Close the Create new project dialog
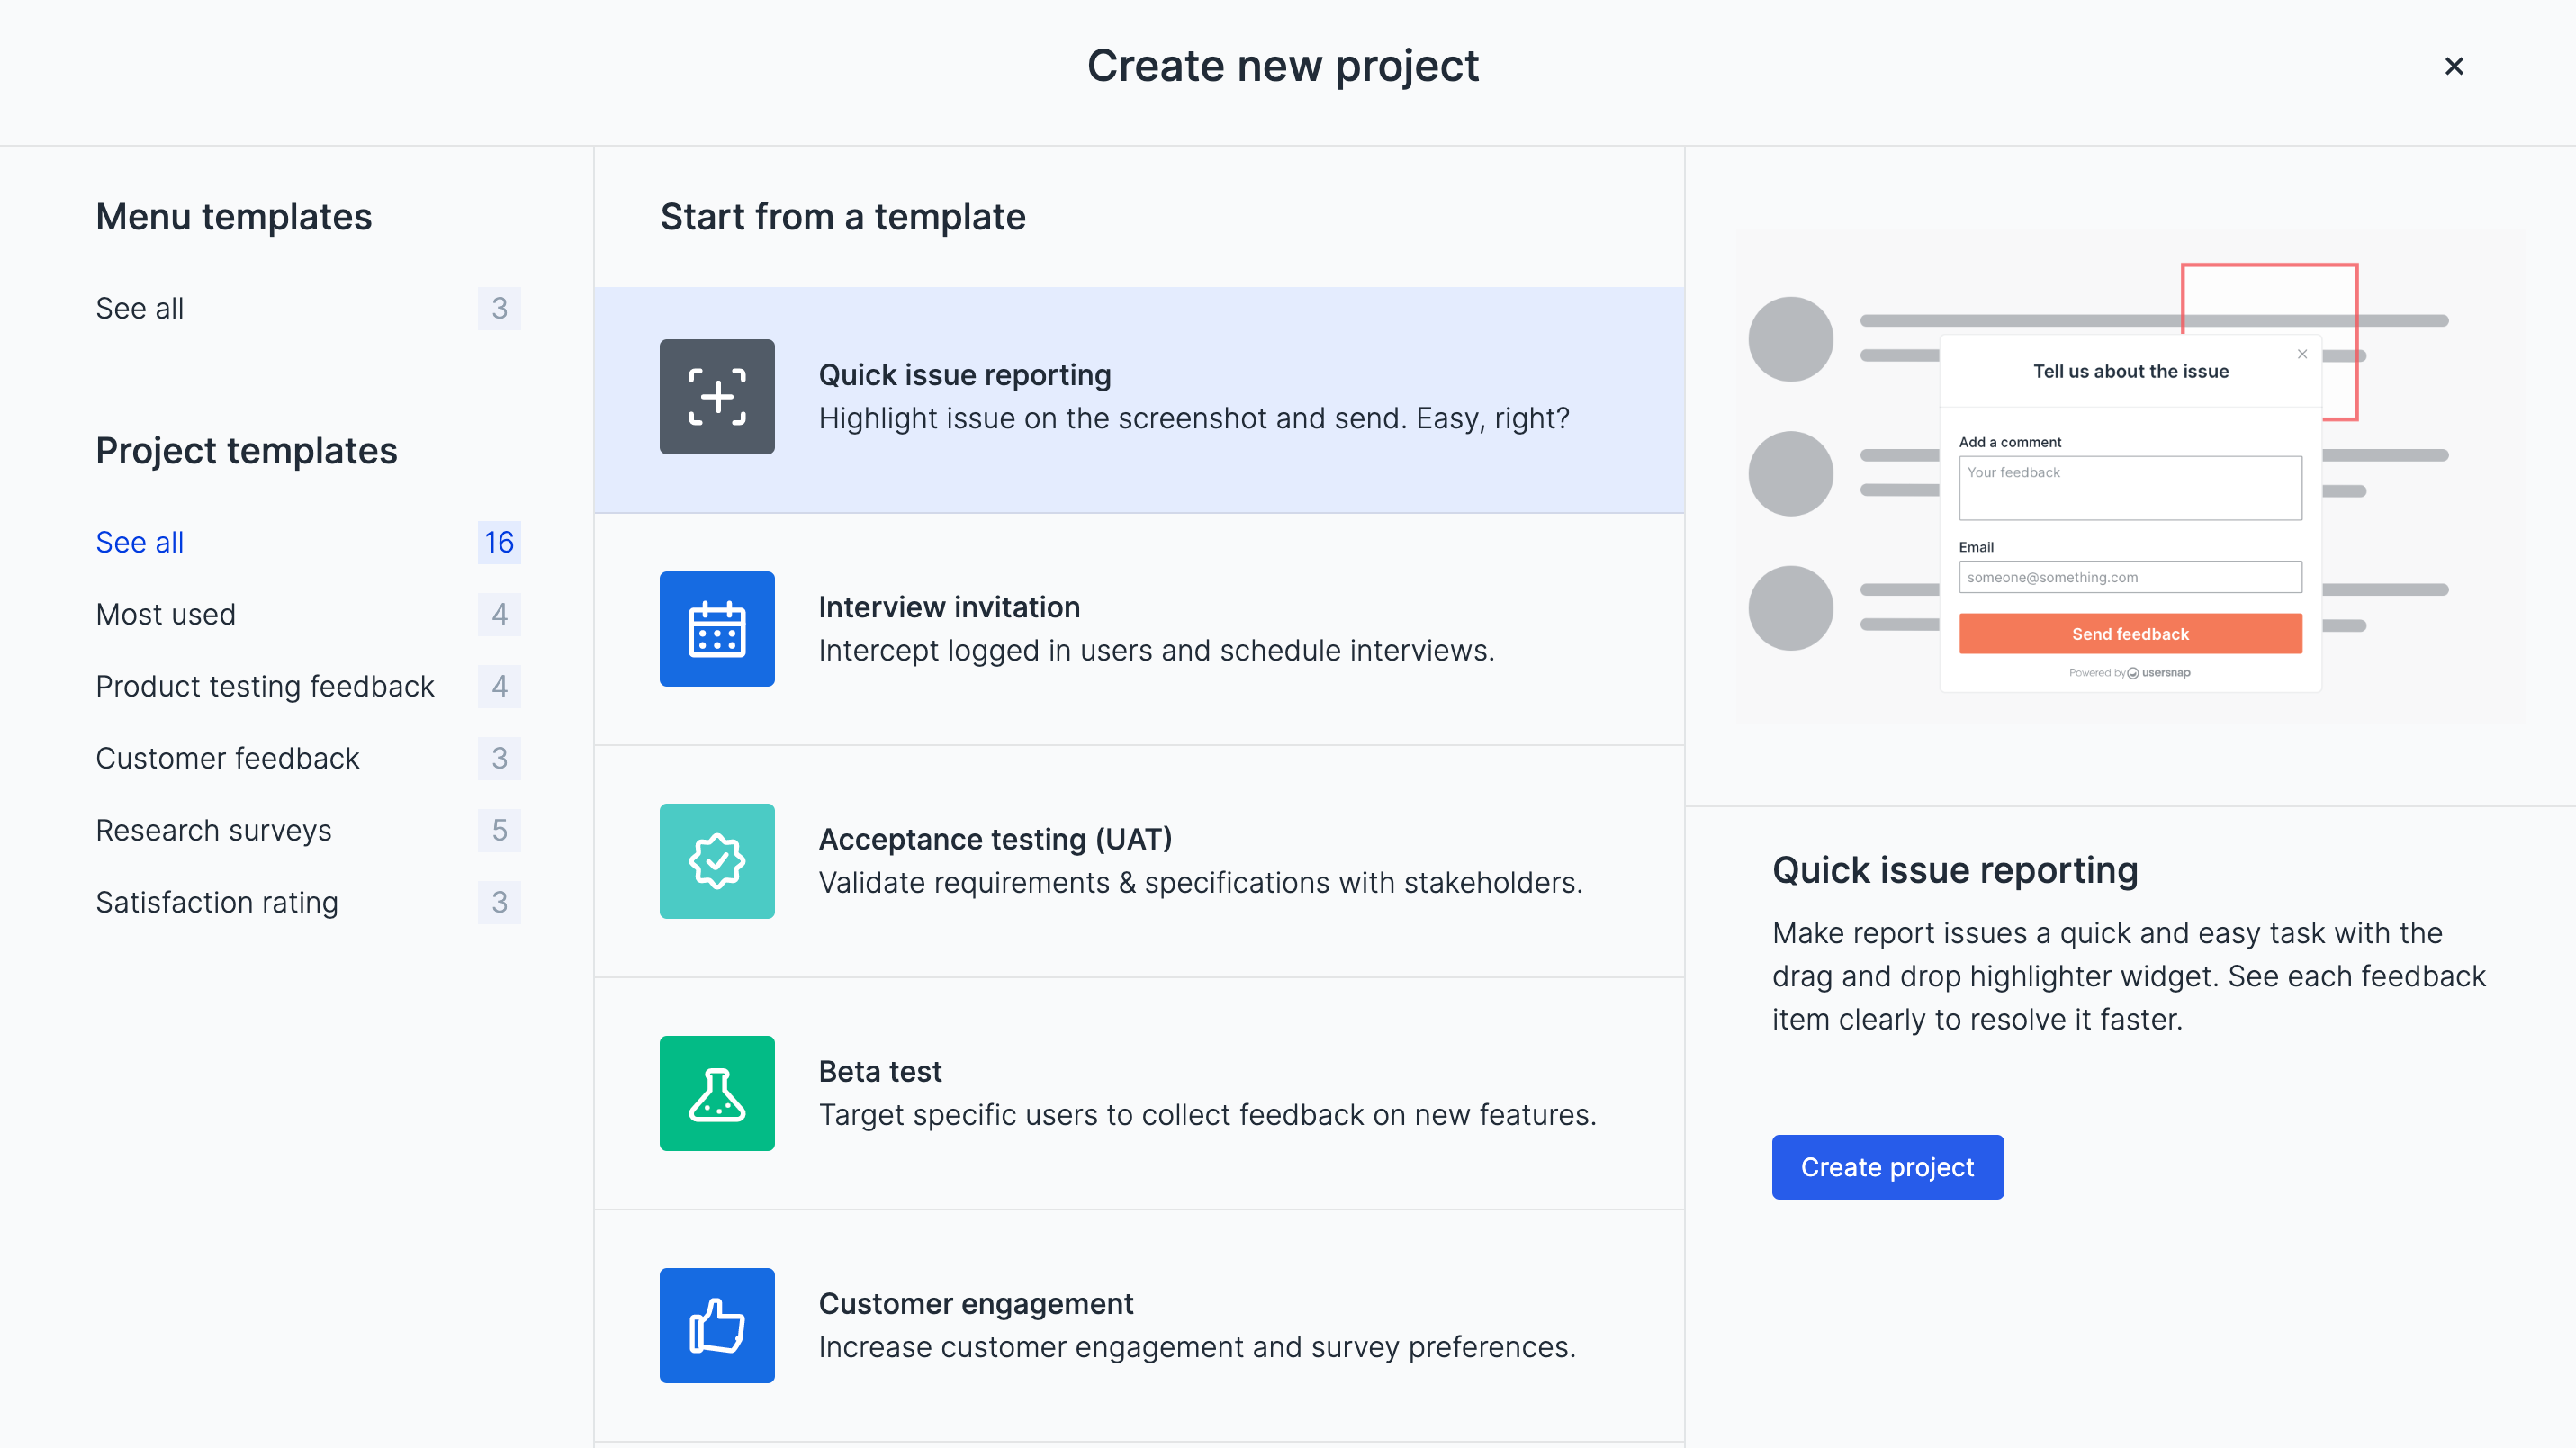Viewport: 2576px width, 1448px height. point(2453,66)
